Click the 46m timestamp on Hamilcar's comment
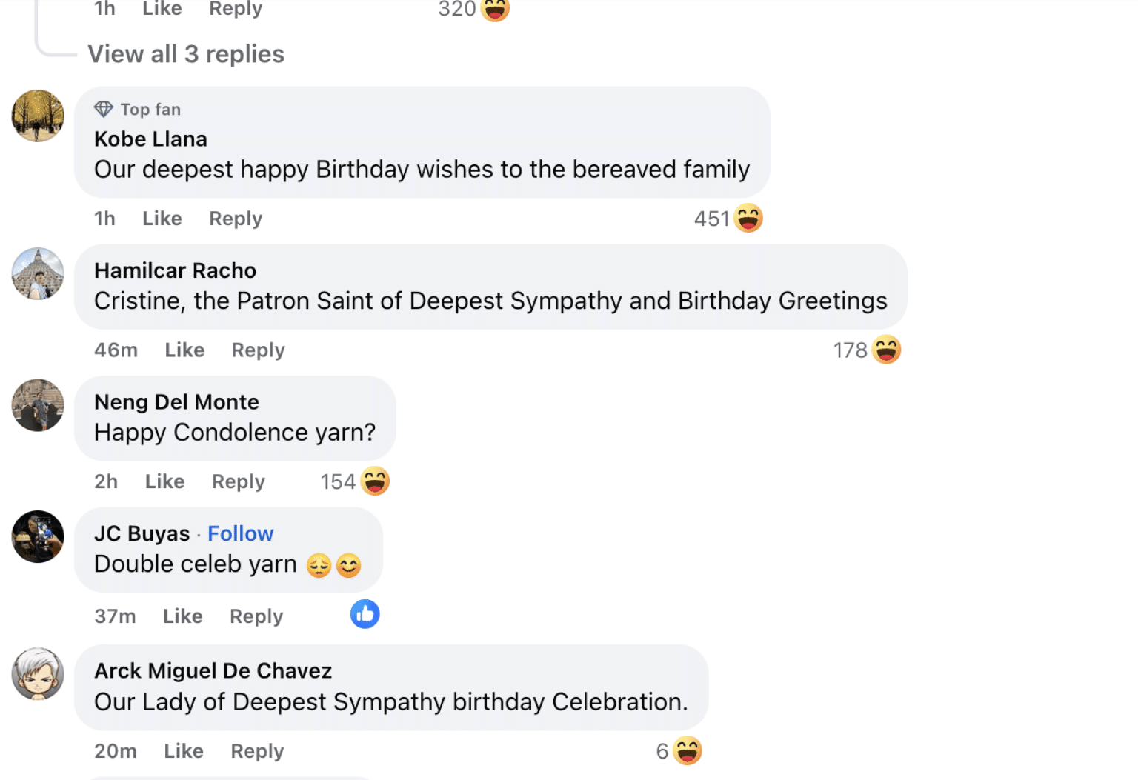 (116, 350)
